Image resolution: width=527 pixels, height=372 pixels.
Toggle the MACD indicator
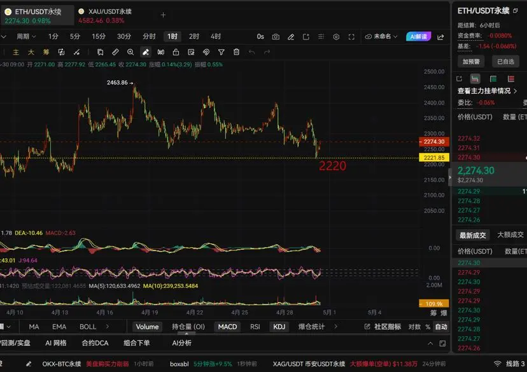[227, 327]
